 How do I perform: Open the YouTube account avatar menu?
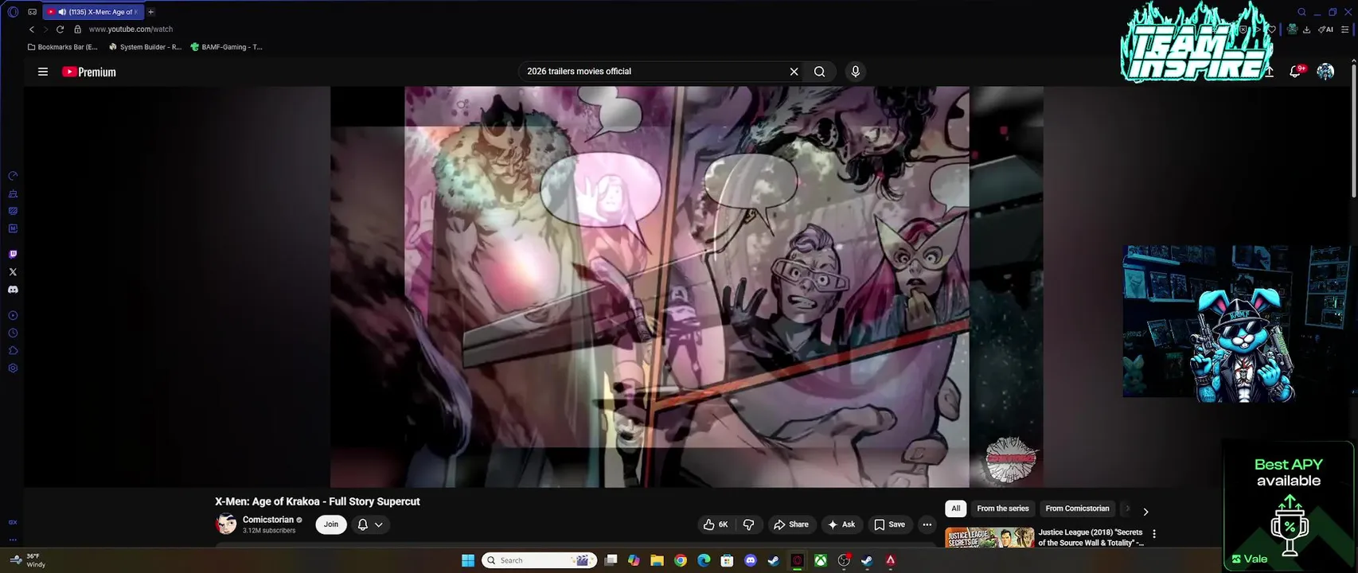[1325, 72]
